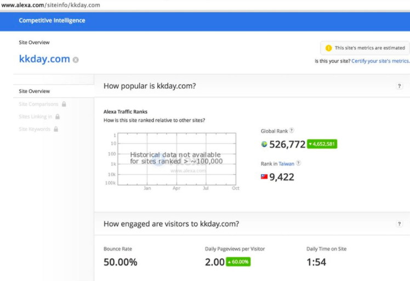
Task: Click Daily Pageviews per Visitor value 2.00
Action: pyautogui.click(x=215, y=262)
